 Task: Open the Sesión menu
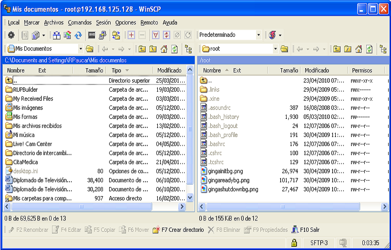103,22
